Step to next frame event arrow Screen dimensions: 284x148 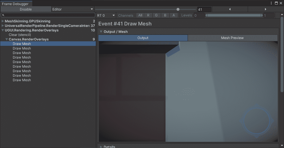(x=266, y=9)
